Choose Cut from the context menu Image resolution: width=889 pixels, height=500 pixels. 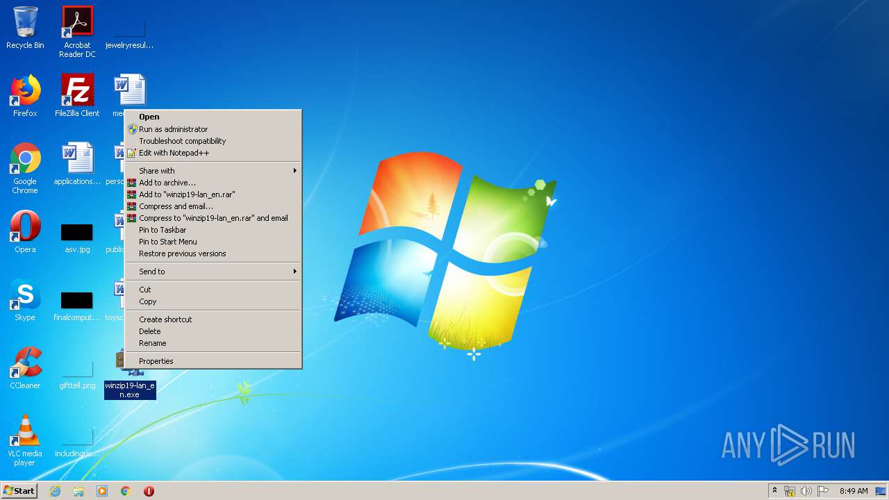coord(213,290)
